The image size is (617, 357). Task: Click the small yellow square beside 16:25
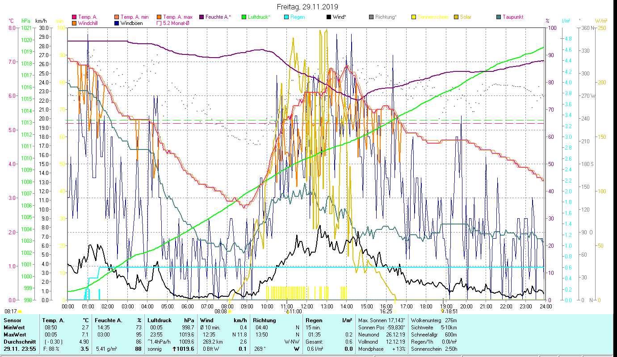click(x=395, y=311)
